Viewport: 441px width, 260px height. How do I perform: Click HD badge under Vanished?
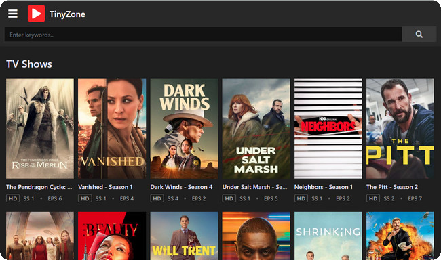click(x=85, y=198)
